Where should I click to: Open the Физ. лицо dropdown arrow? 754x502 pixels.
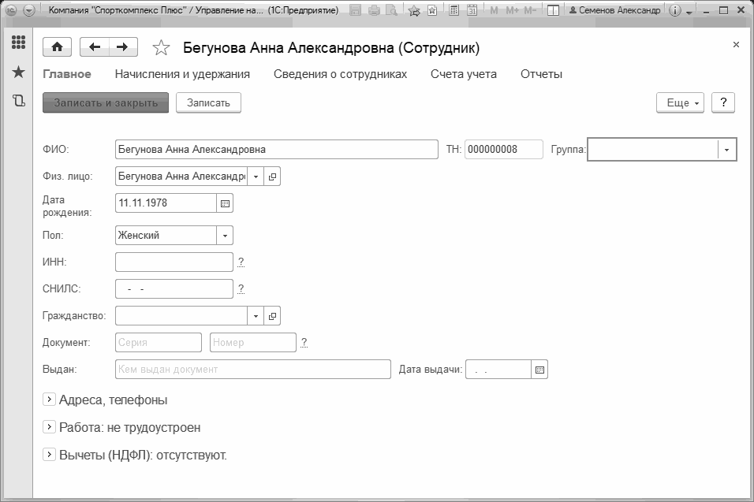pyautogui.click(x=256, y=177)
